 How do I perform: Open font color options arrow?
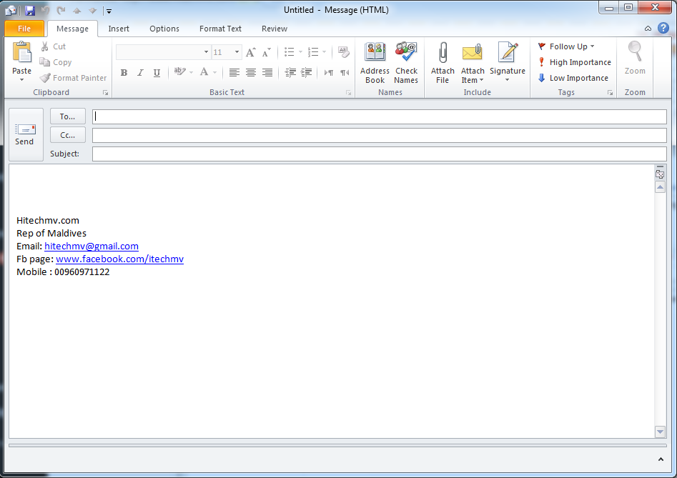214,72
